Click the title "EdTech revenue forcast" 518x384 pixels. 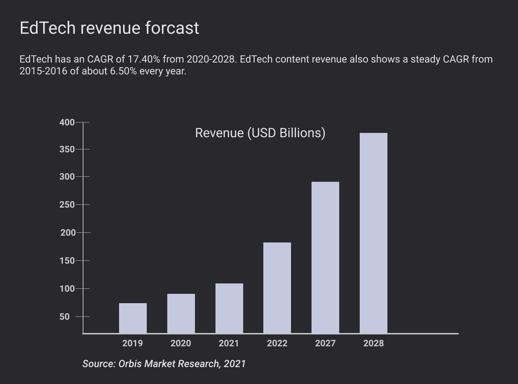point(109,28)
